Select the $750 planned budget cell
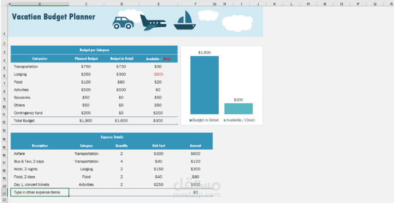 point(86,67)
